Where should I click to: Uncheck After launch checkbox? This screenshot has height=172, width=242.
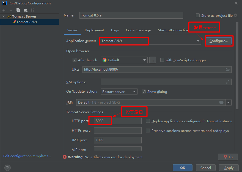tap(75, 60)
